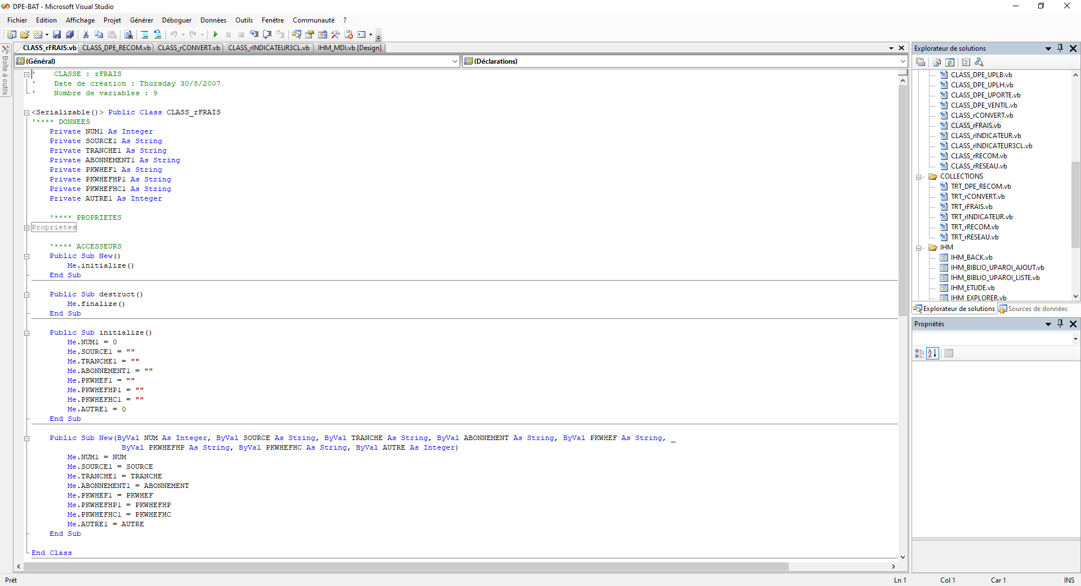
Task: Click the Refresh icon in Solution Explorer
Action: point(950,62)
